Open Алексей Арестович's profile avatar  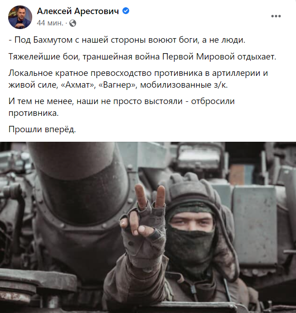click(x=20, y=17)
